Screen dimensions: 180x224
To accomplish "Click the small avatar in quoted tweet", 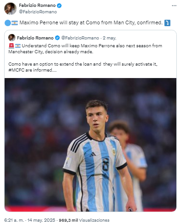I will pyautogui.click(x=12, y=38).
